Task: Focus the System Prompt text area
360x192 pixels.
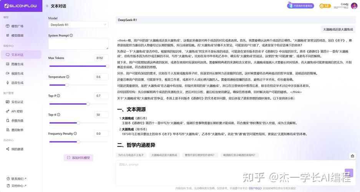Action: click(x=78, y=44)
